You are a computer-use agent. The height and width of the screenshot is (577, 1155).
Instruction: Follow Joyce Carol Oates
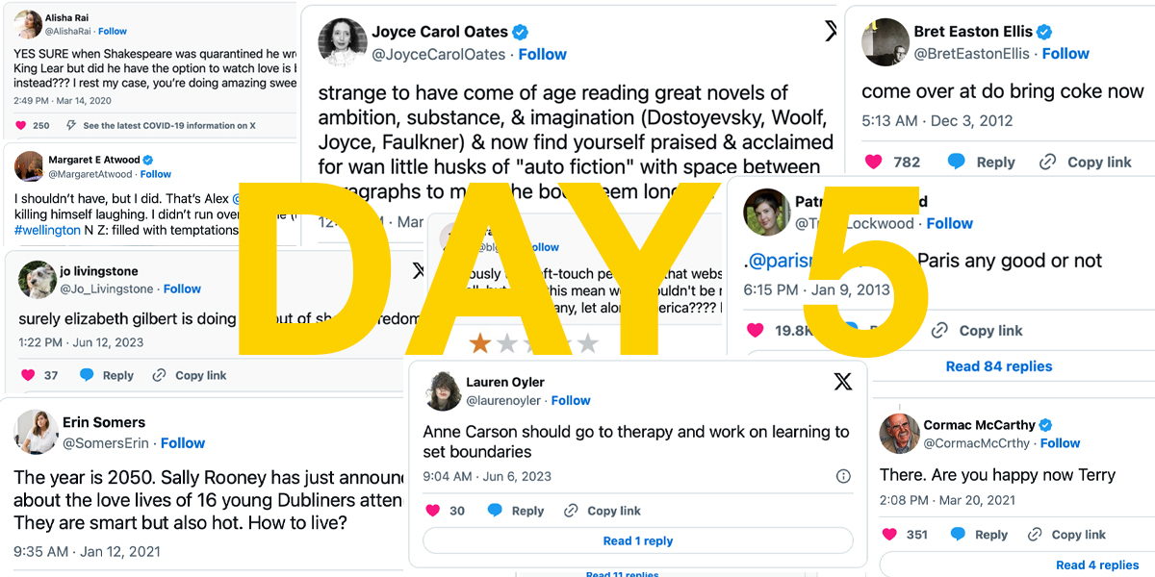click(543, 54)
